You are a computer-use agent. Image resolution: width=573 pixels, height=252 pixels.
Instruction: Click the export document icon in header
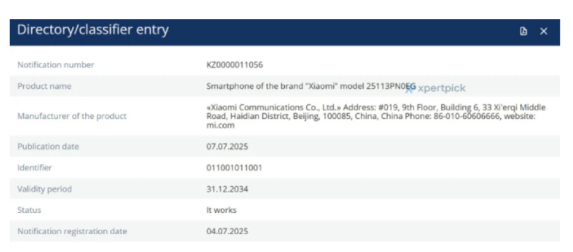524,32
